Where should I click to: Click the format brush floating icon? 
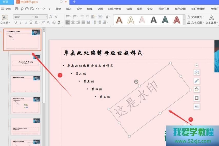[x=196, y=81]
